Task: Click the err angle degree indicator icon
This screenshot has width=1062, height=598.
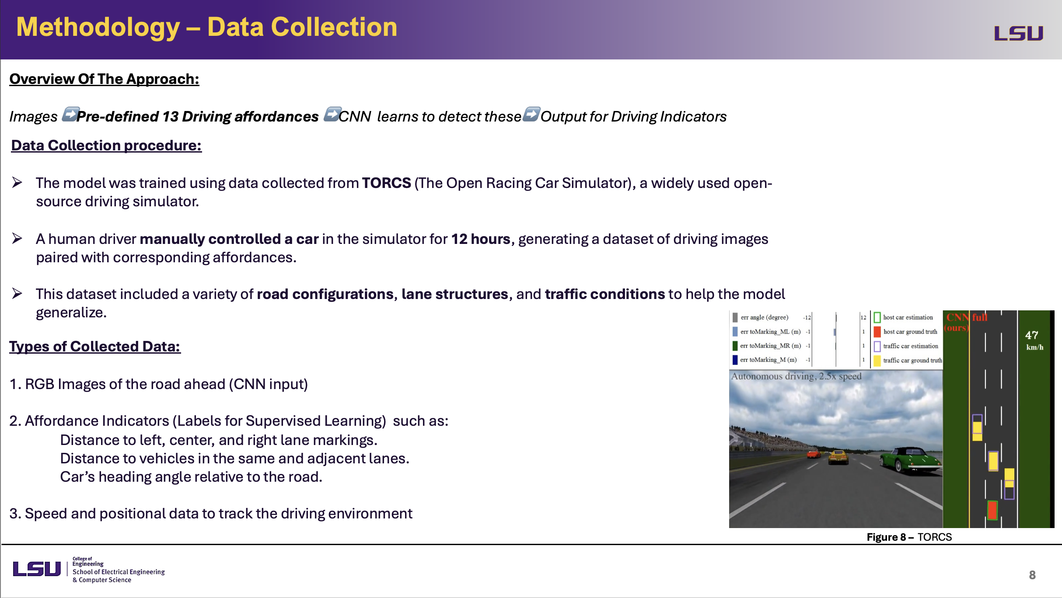Action: pyautogui.click(x=734, y=314)
